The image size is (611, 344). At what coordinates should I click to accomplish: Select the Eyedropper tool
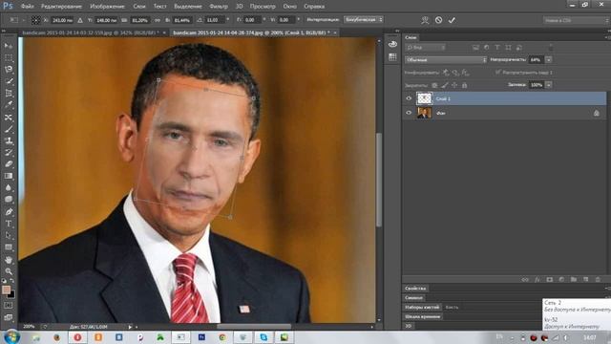[x=9, y=105]
